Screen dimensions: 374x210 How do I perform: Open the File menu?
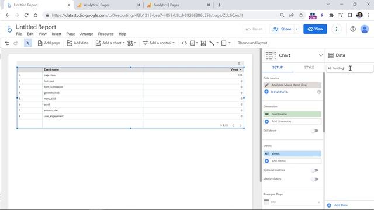click(x=19, y=34)
